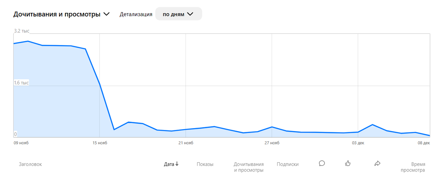Sort by shares arrow icon column

pos(377,163)
